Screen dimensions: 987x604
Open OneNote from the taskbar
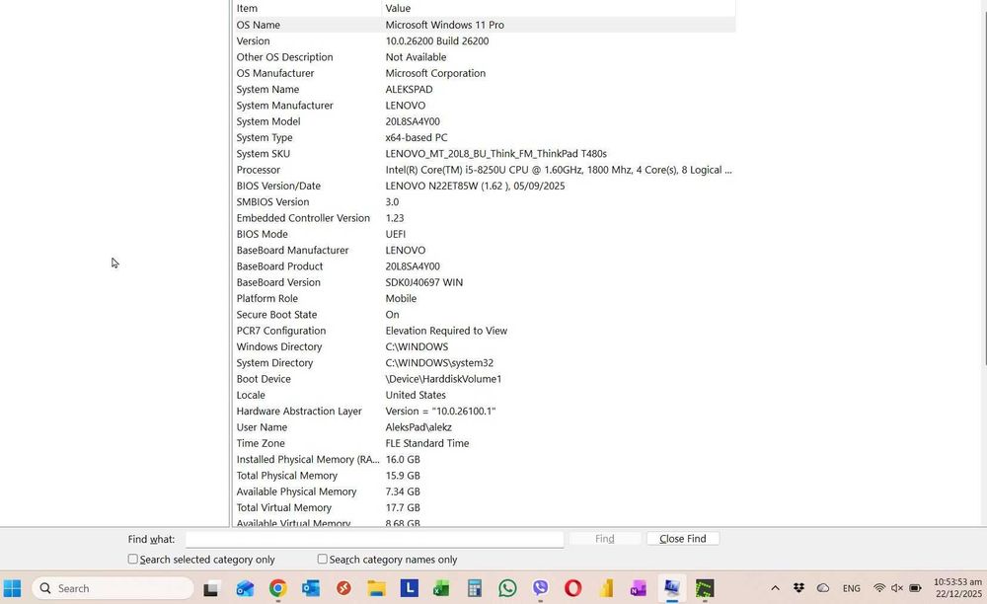(x=639, y=588)
